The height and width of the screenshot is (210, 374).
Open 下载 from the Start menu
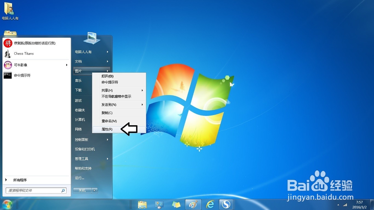coord(78,90)
